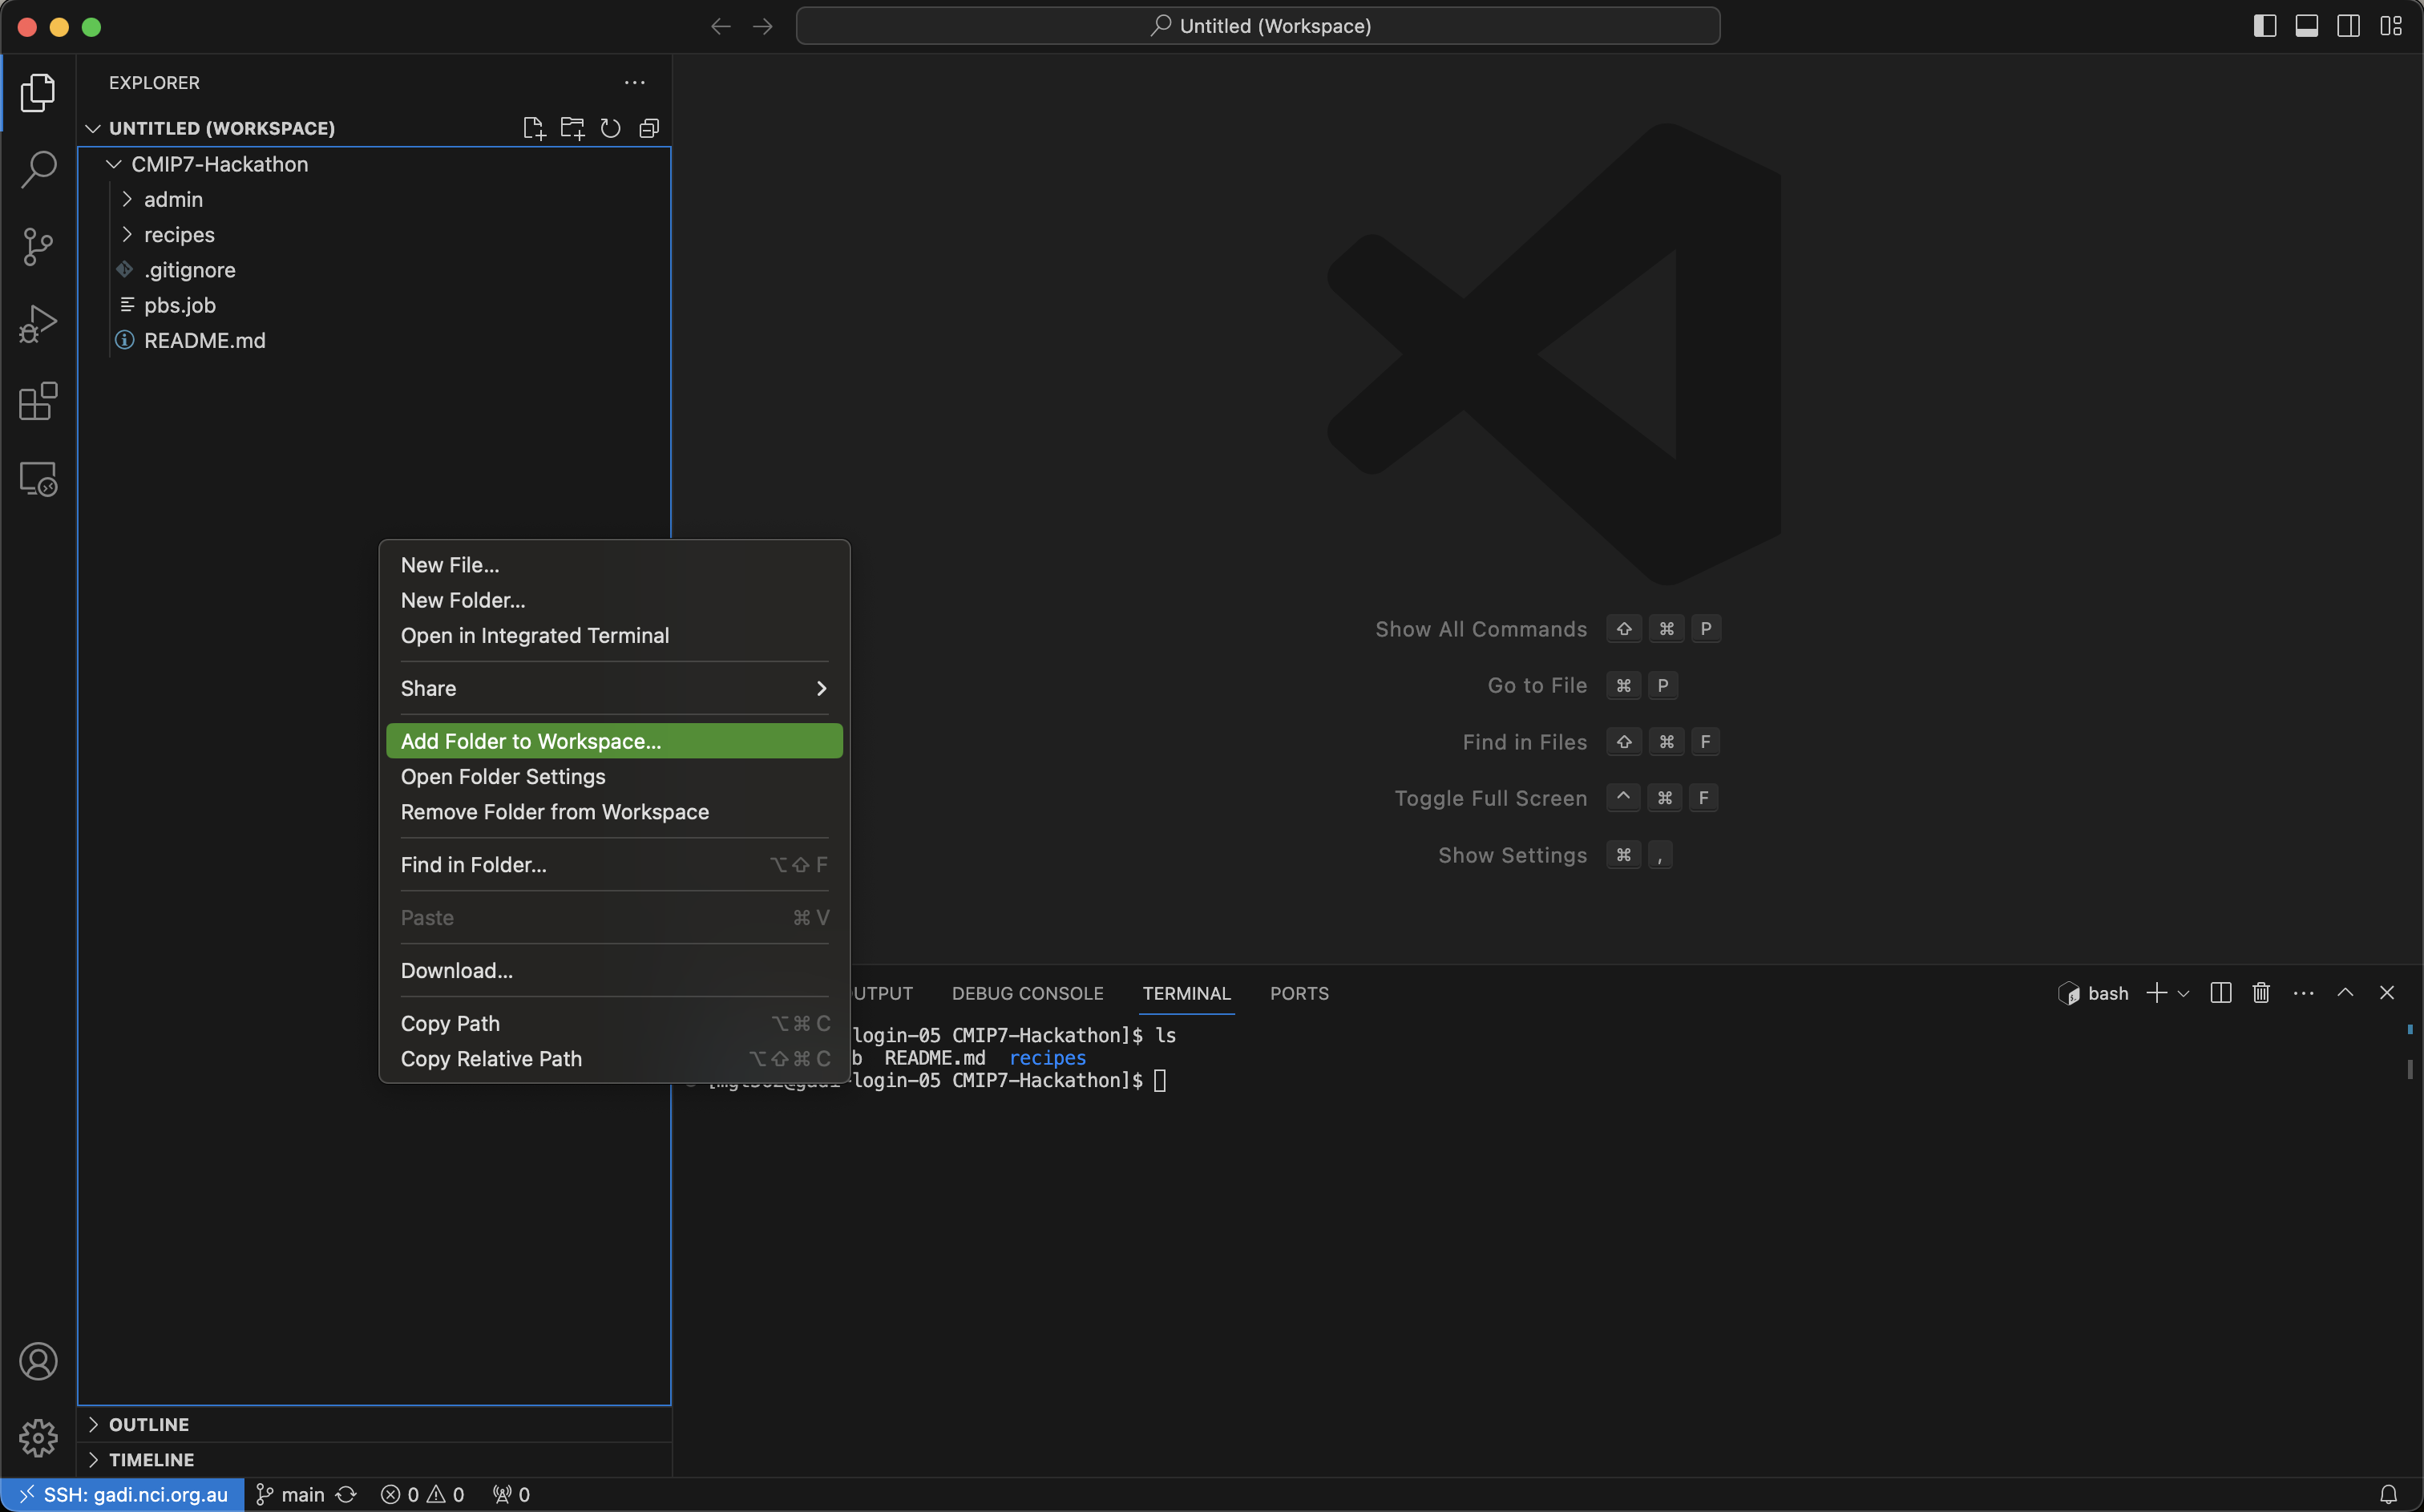
Task: Toggle the secondary side bar layout icon
Action: [2349, 26]
